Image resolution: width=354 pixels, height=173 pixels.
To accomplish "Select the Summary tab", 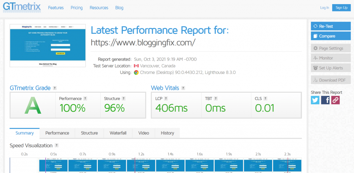I will click(25, 133).
